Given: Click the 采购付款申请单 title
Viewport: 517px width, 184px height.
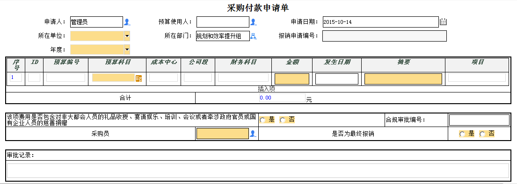Looking at the screenshot, I should [x=258, y=8].
